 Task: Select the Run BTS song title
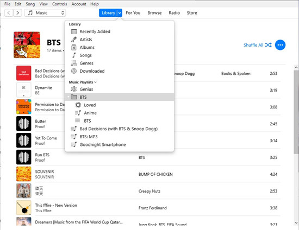[x=42, y=155]
